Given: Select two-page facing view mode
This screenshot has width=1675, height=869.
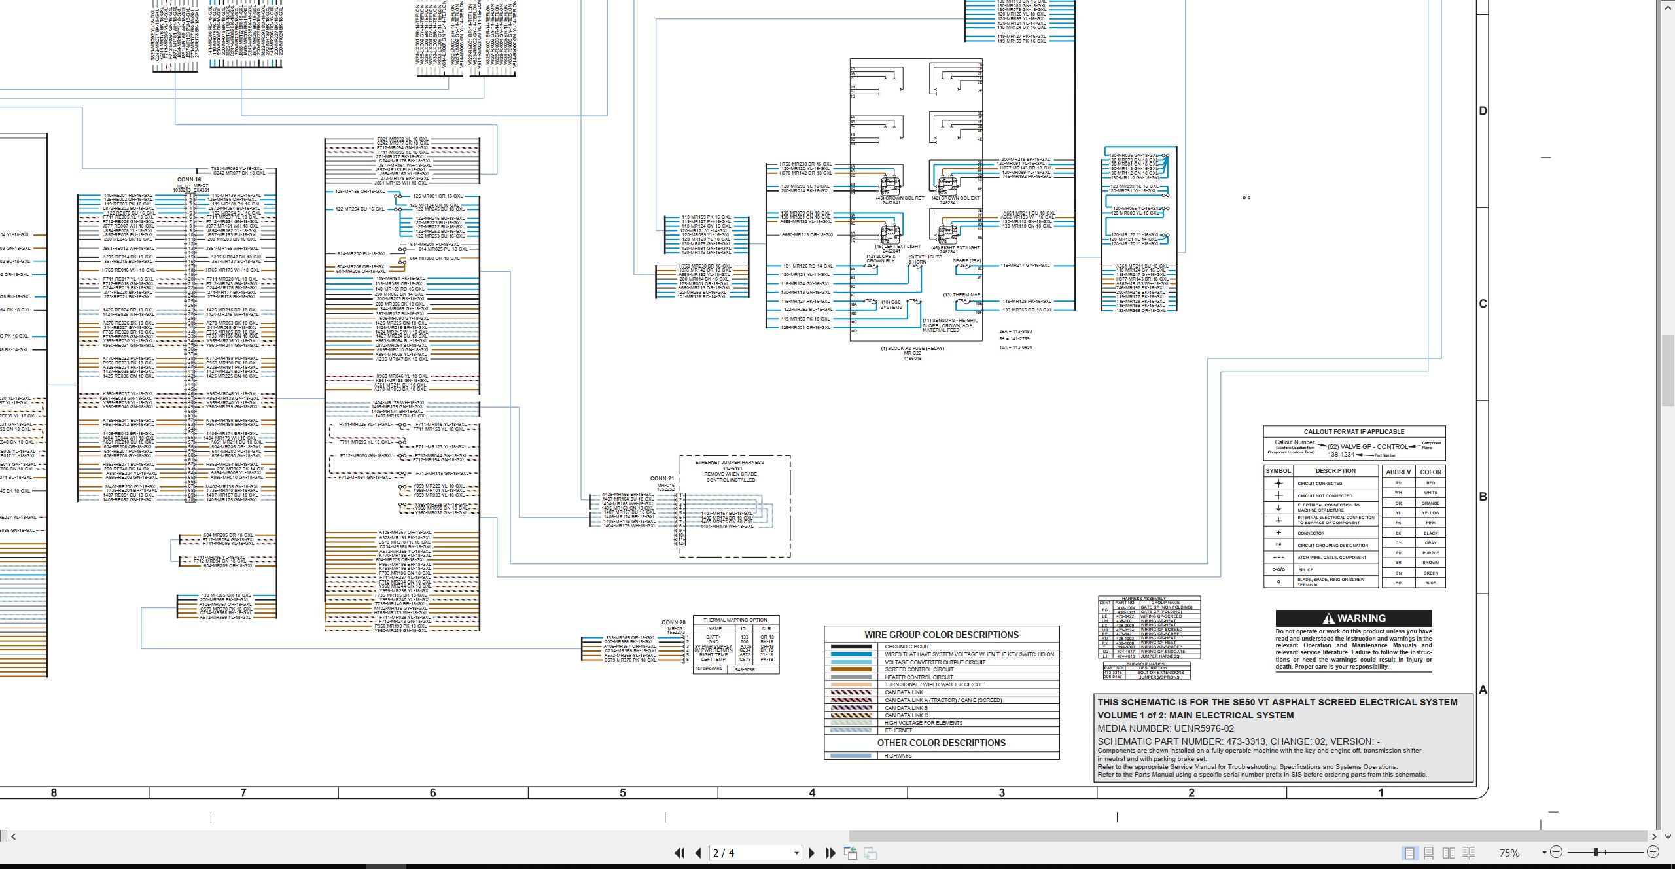Looking at the screenshot, I should 1449,853.
